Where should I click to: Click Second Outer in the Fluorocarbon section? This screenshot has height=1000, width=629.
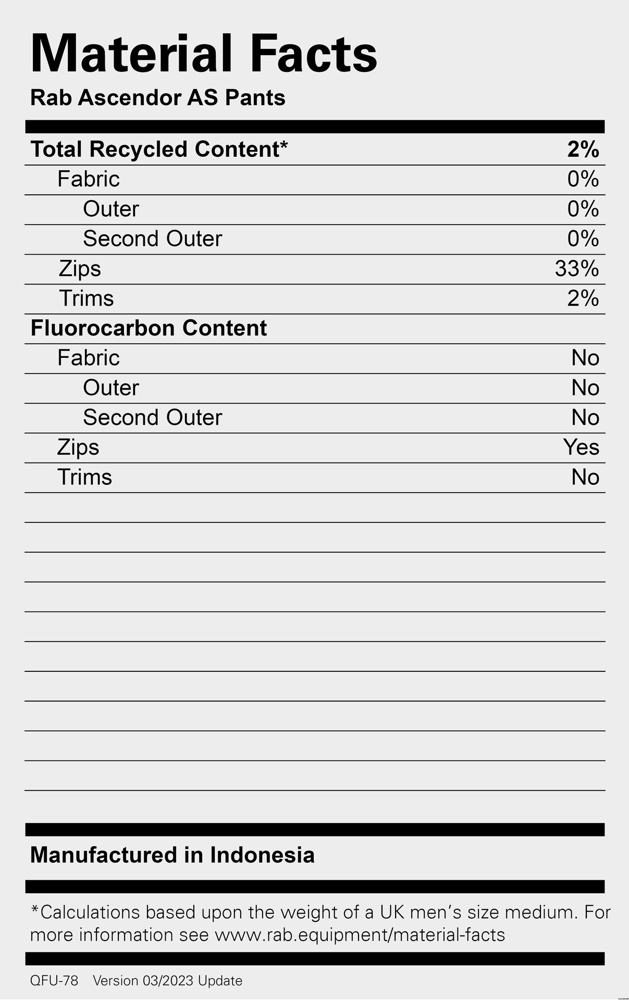[152, 418]
